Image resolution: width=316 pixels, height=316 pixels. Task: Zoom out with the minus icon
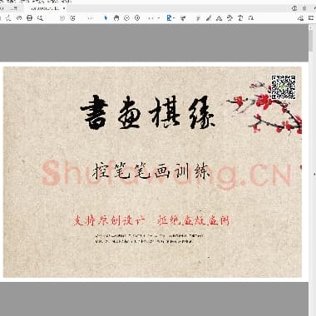(126, 18)
